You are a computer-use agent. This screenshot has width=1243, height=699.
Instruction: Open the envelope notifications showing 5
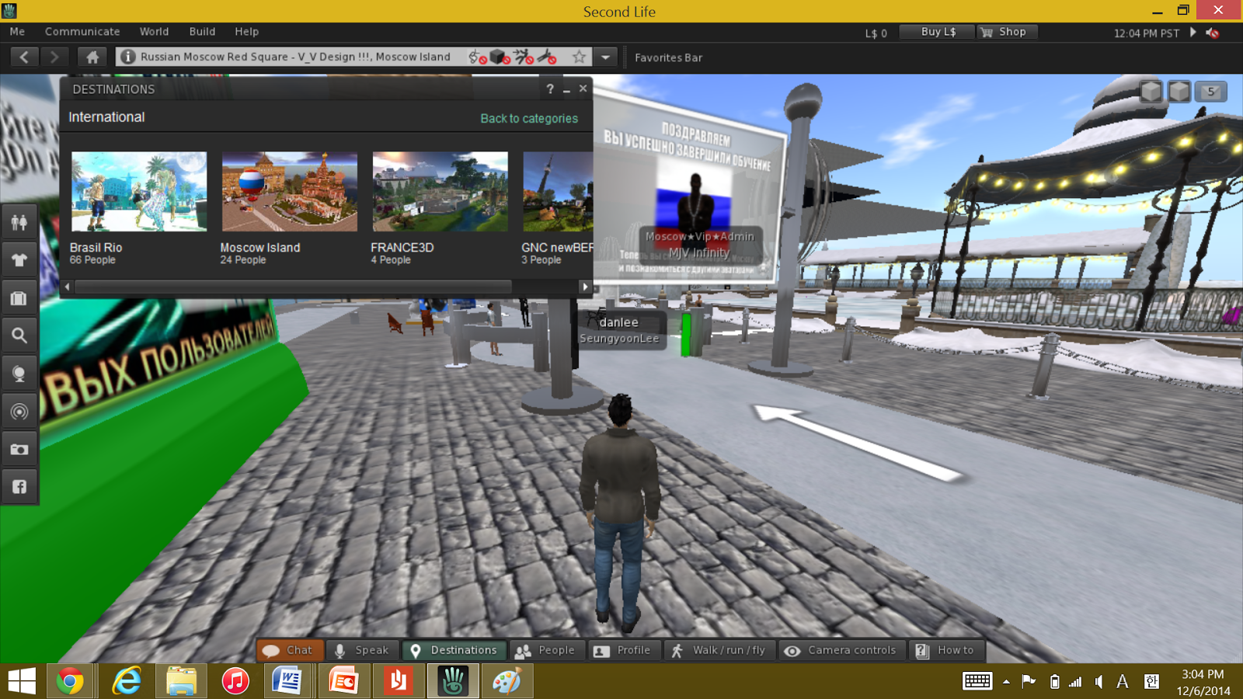click(1210, 92)
